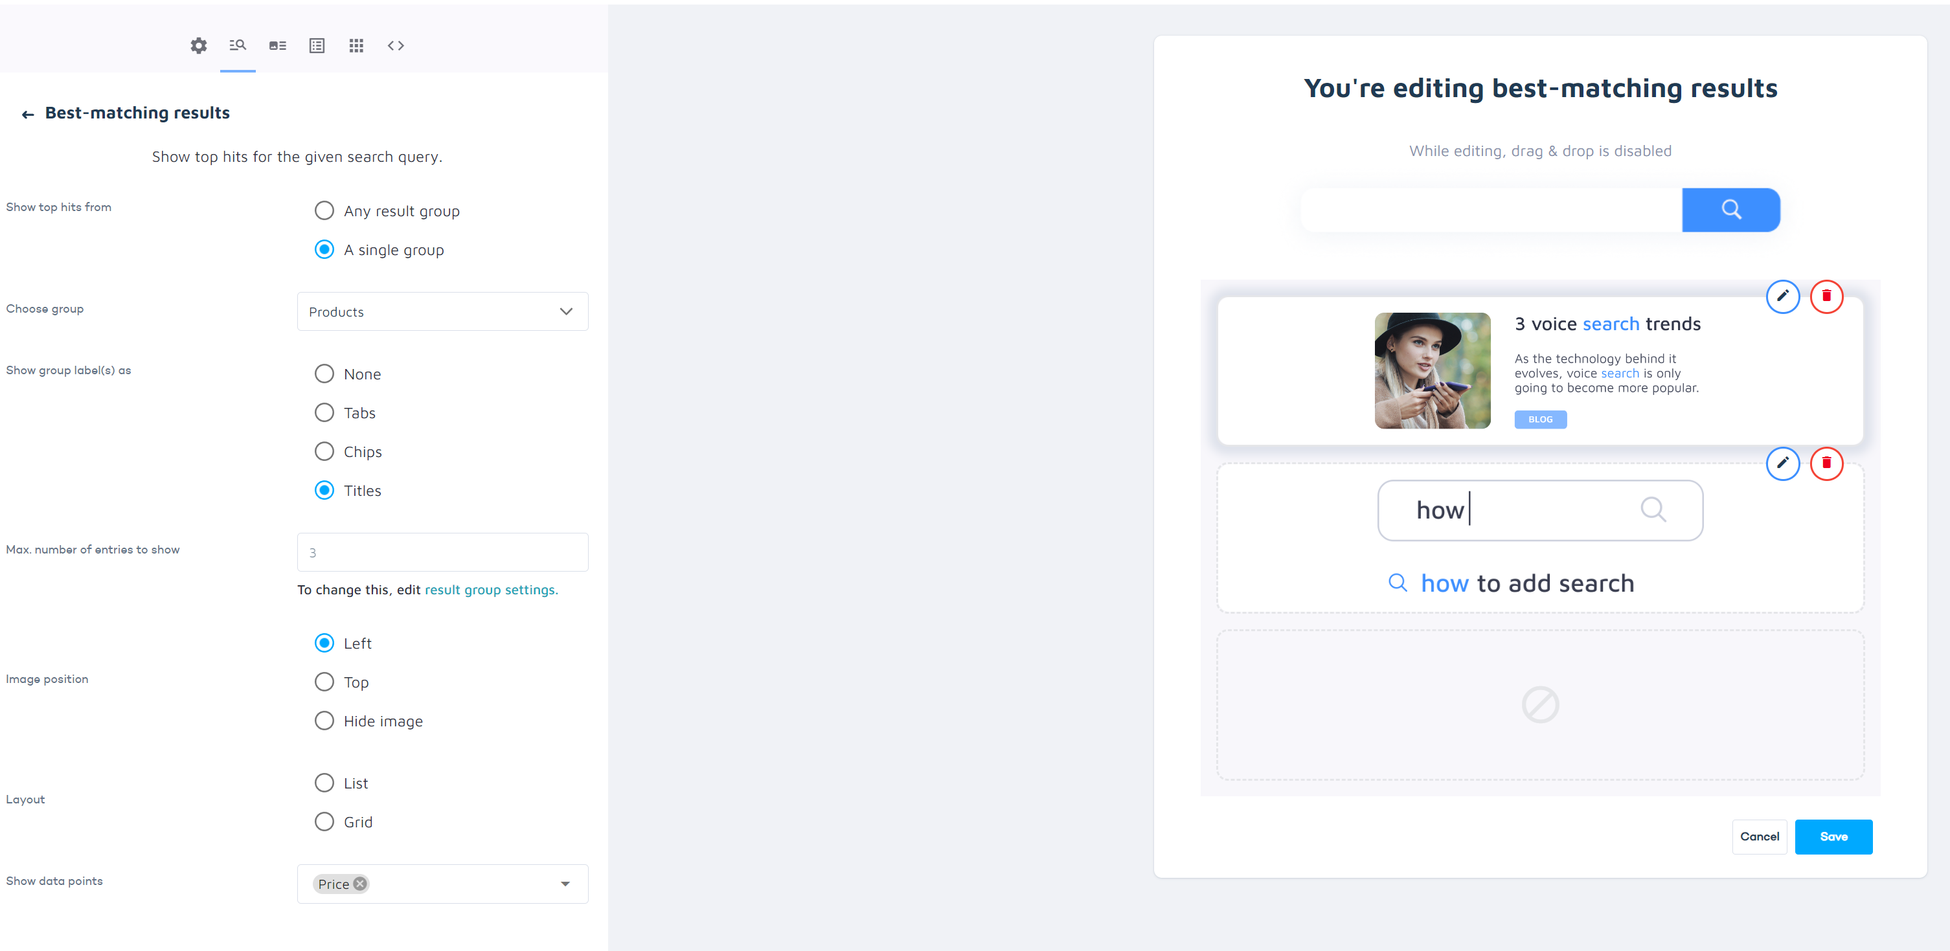The image size is (1950, 951).
Task: Click the blue search magnifier button
Action: point(1730,210)
